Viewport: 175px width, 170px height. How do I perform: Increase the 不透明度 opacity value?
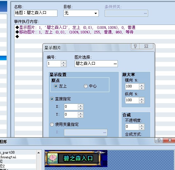[142, 125]
